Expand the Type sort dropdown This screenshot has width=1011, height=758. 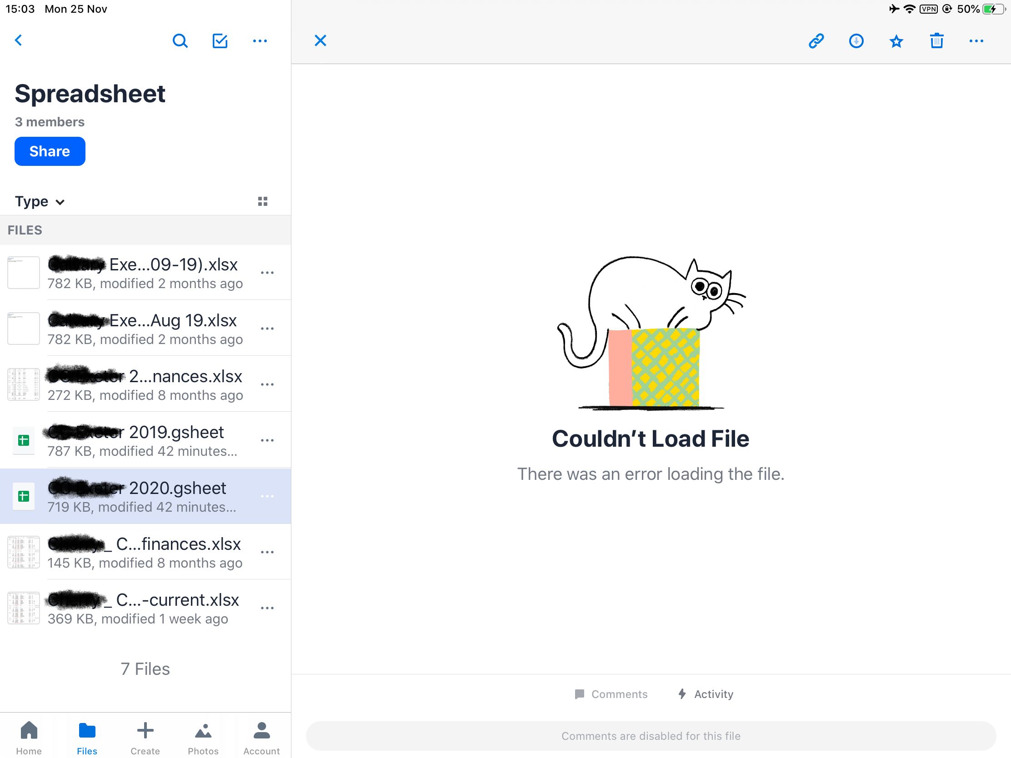click(40, 201)
